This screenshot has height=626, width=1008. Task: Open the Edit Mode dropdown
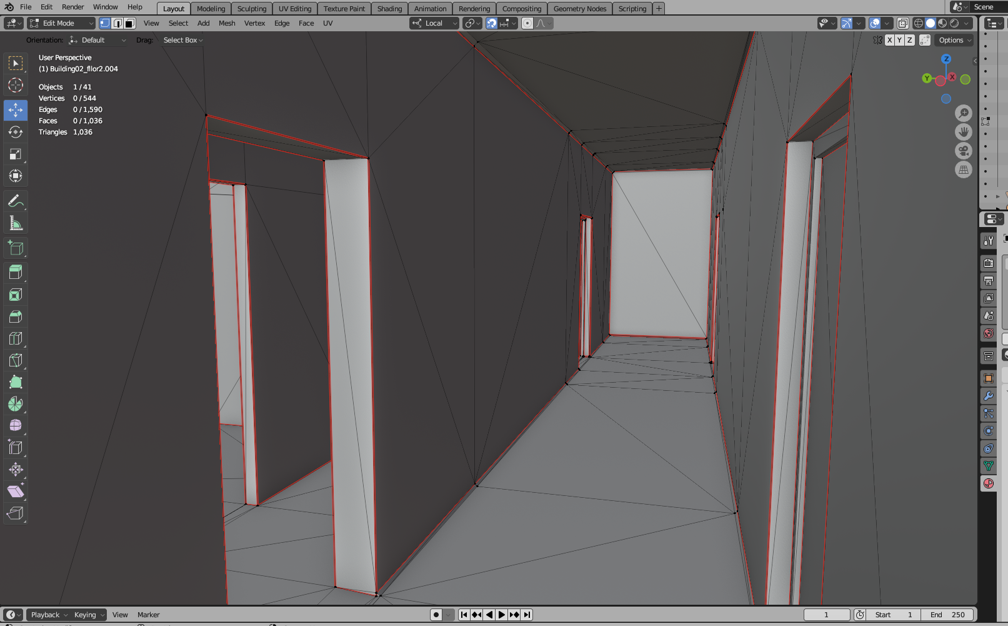(61, 23)
